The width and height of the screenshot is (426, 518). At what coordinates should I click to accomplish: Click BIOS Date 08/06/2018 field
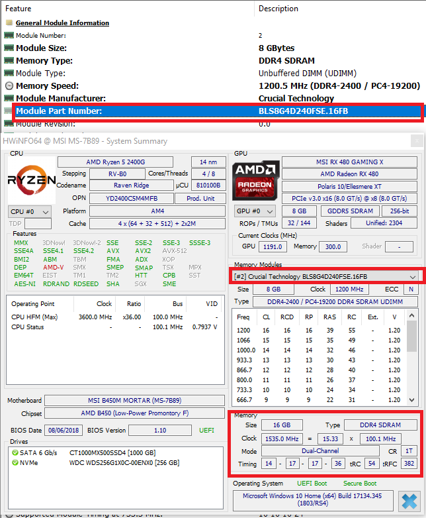(x=64, y=430)
